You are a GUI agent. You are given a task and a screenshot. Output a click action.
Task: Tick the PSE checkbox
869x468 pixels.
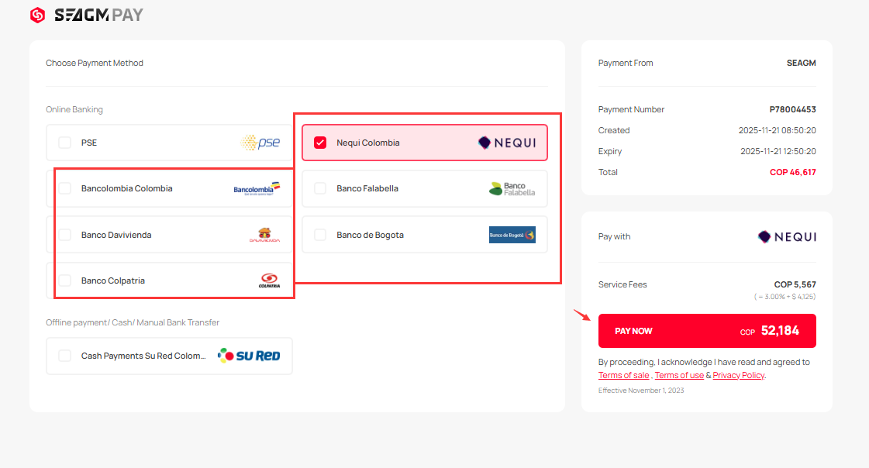(x=65, y=143)
